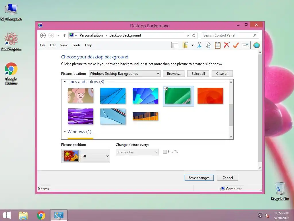Click the orange checkmark toolbar icon
294x221 pixels.
(236, 45)
